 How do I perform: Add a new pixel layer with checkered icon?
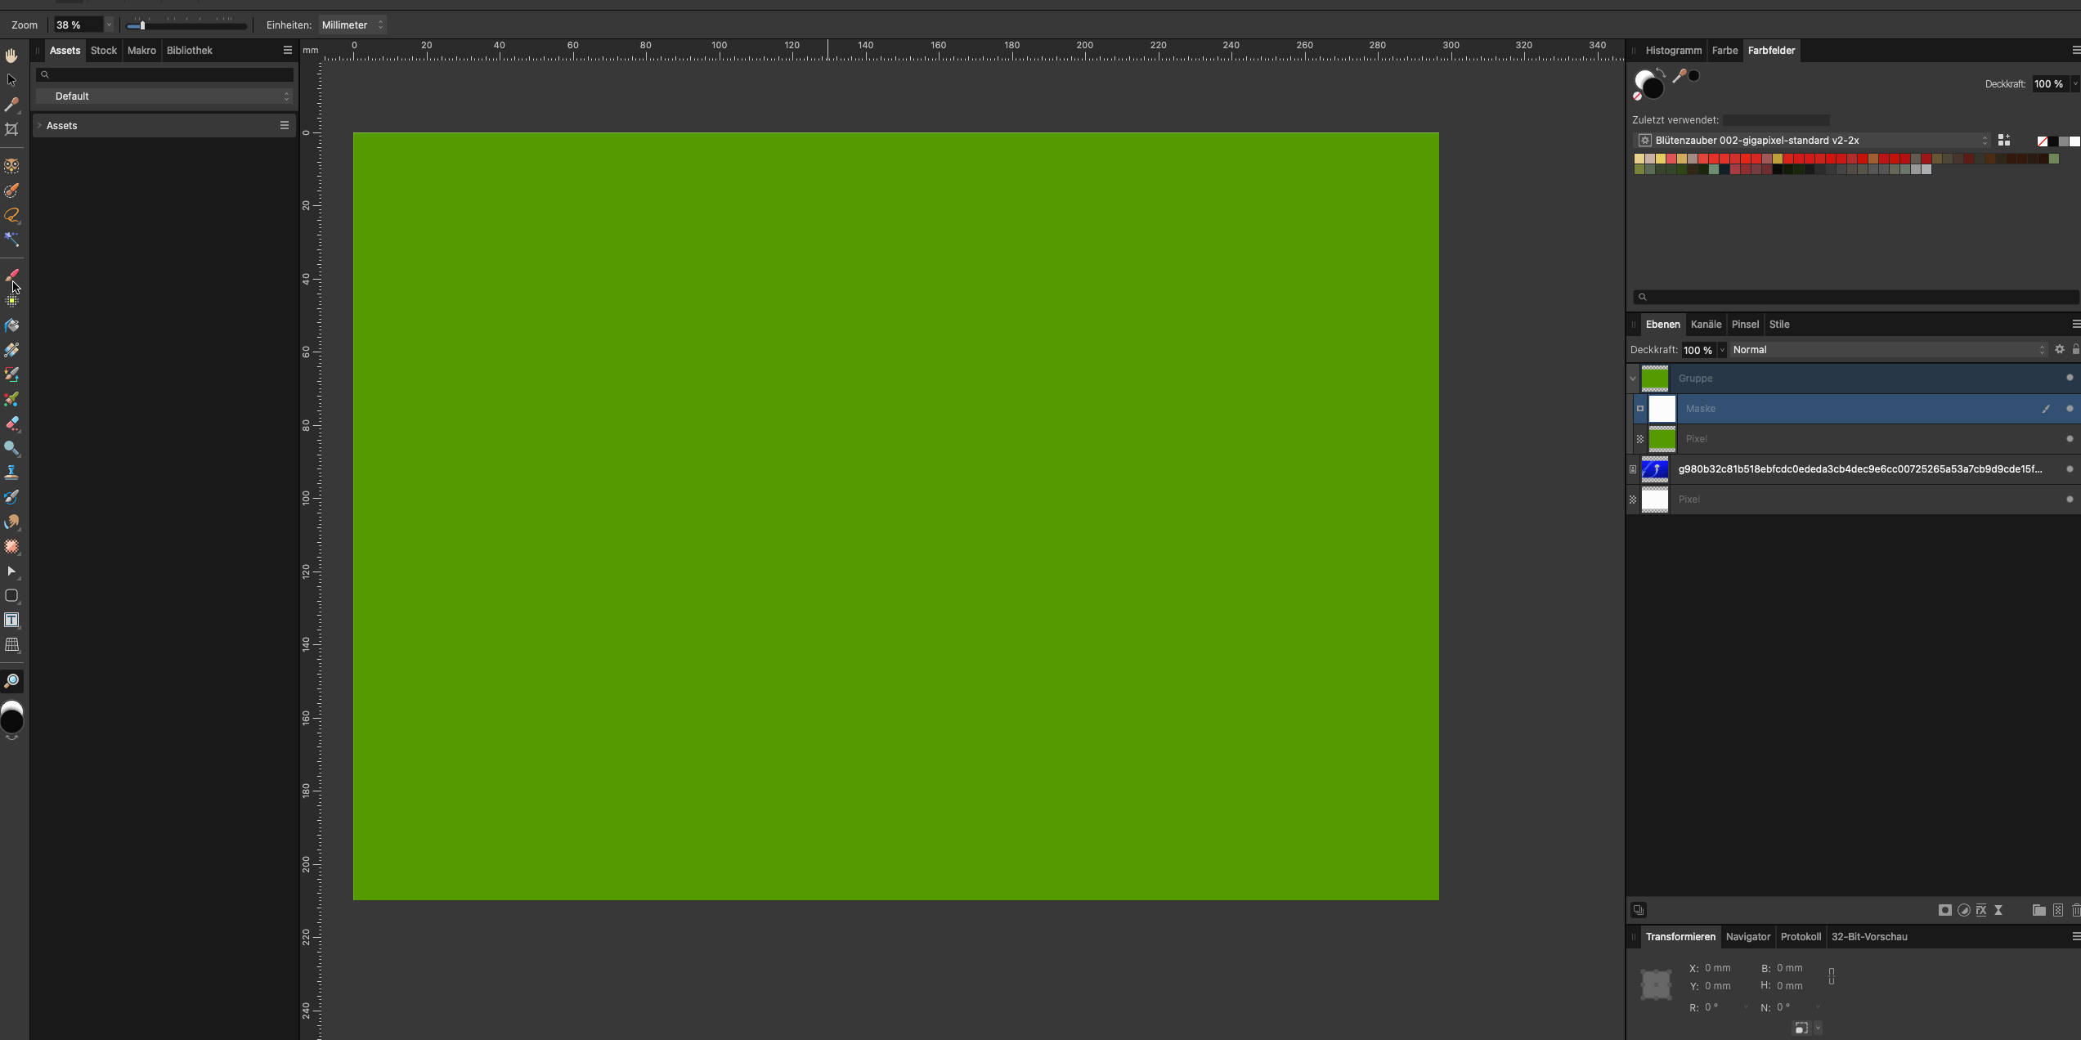(2058, 910)
